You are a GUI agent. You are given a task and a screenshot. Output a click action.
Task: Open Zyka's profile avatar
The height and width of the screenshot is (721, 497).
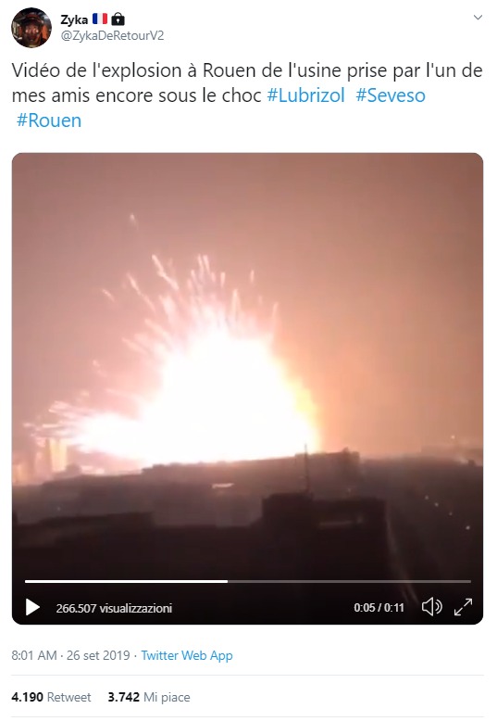tap(31, 27)
